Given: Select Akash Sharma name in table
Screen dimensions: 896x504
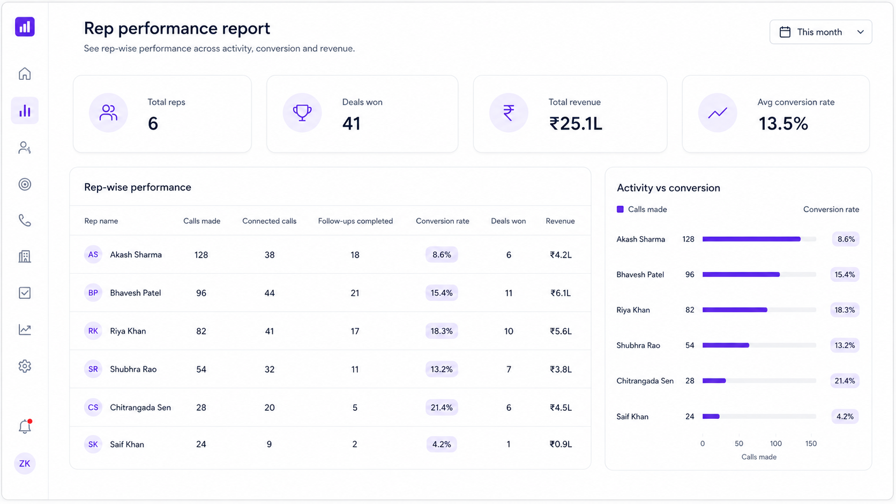Looking at the screenshot, I should pos(136,255).
